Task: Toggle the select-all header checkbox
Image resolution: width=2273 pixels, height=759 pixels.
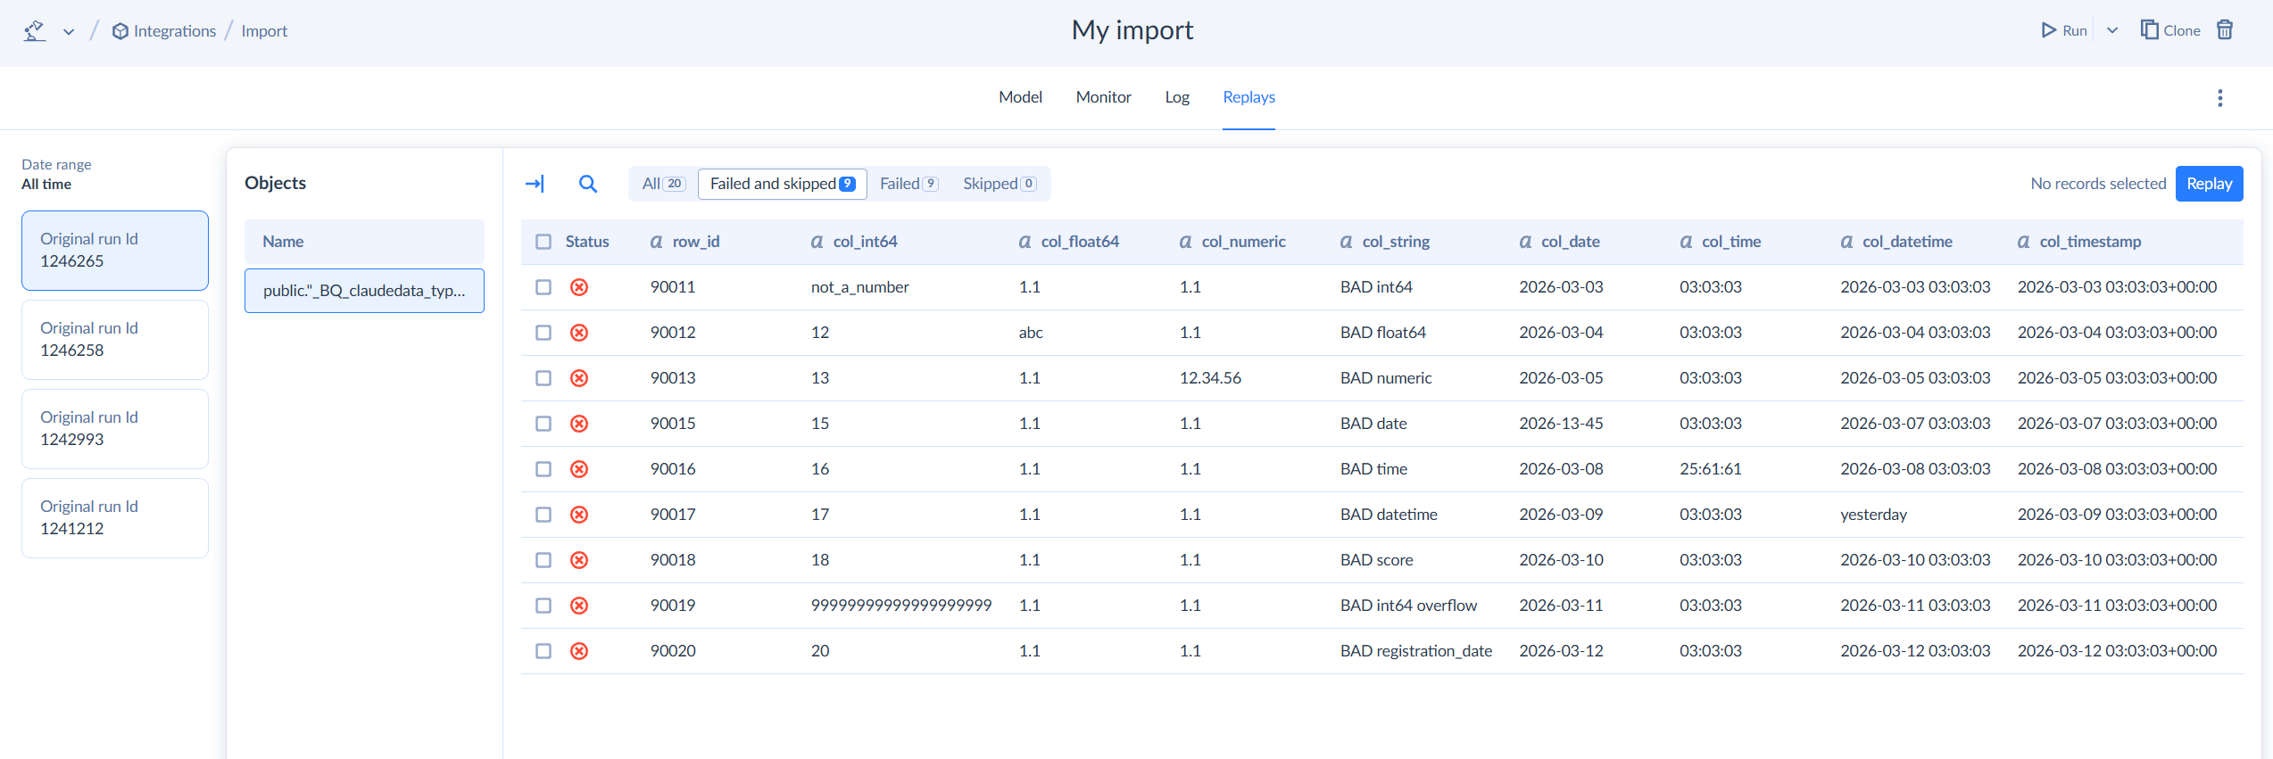Action: [543, 242]
